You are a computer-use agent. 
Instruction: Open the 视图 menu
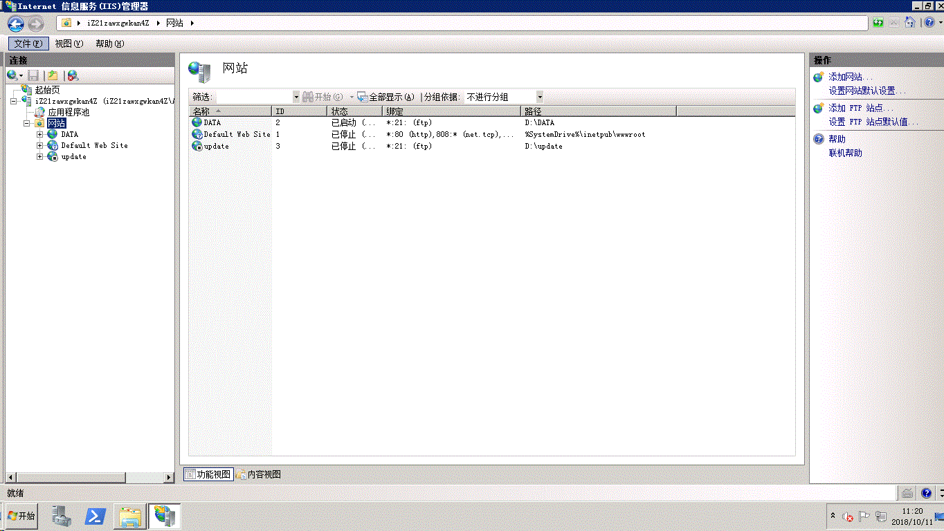[69, 44]
